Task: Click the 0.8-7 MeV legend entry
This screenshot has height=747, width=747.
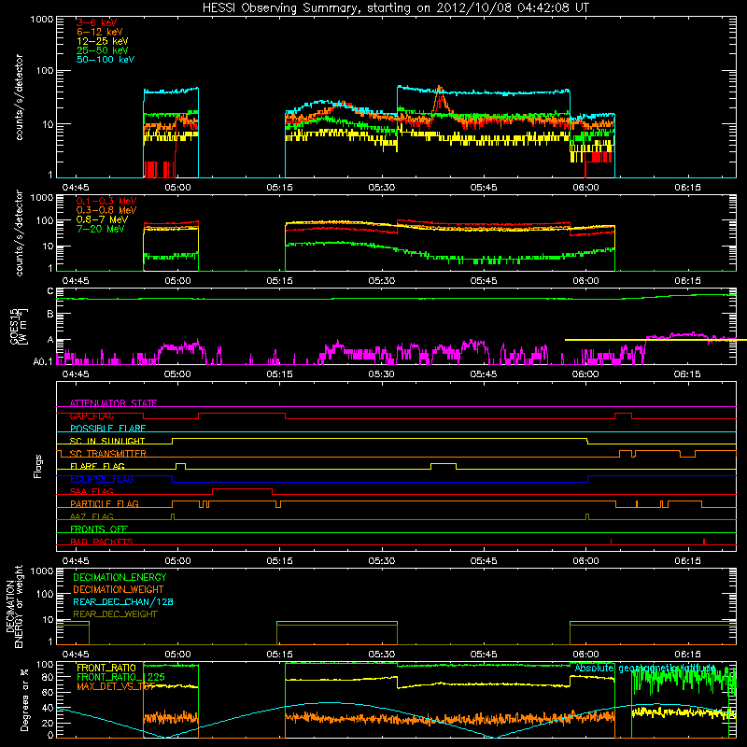Action: coord(102,219)
